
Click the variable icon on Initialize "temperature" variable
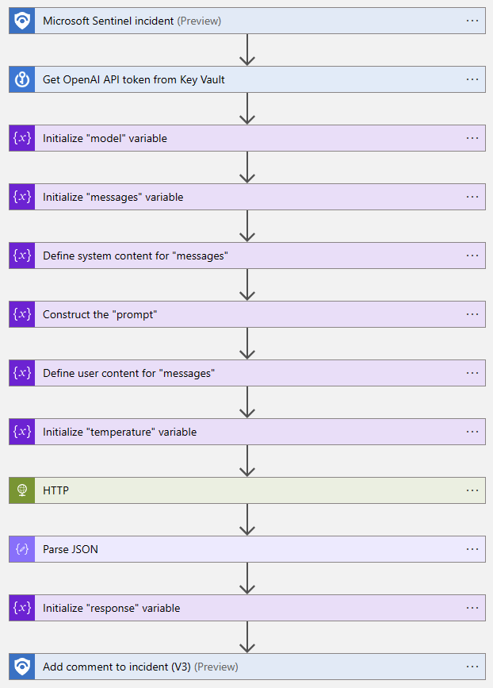(x=21, y=432)
